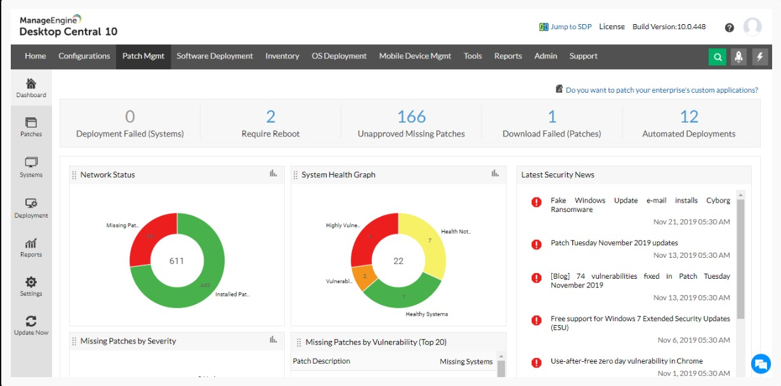The image size is (781, 386).
Task: Change System Health Graph chart type
Action: click(496, 174)
